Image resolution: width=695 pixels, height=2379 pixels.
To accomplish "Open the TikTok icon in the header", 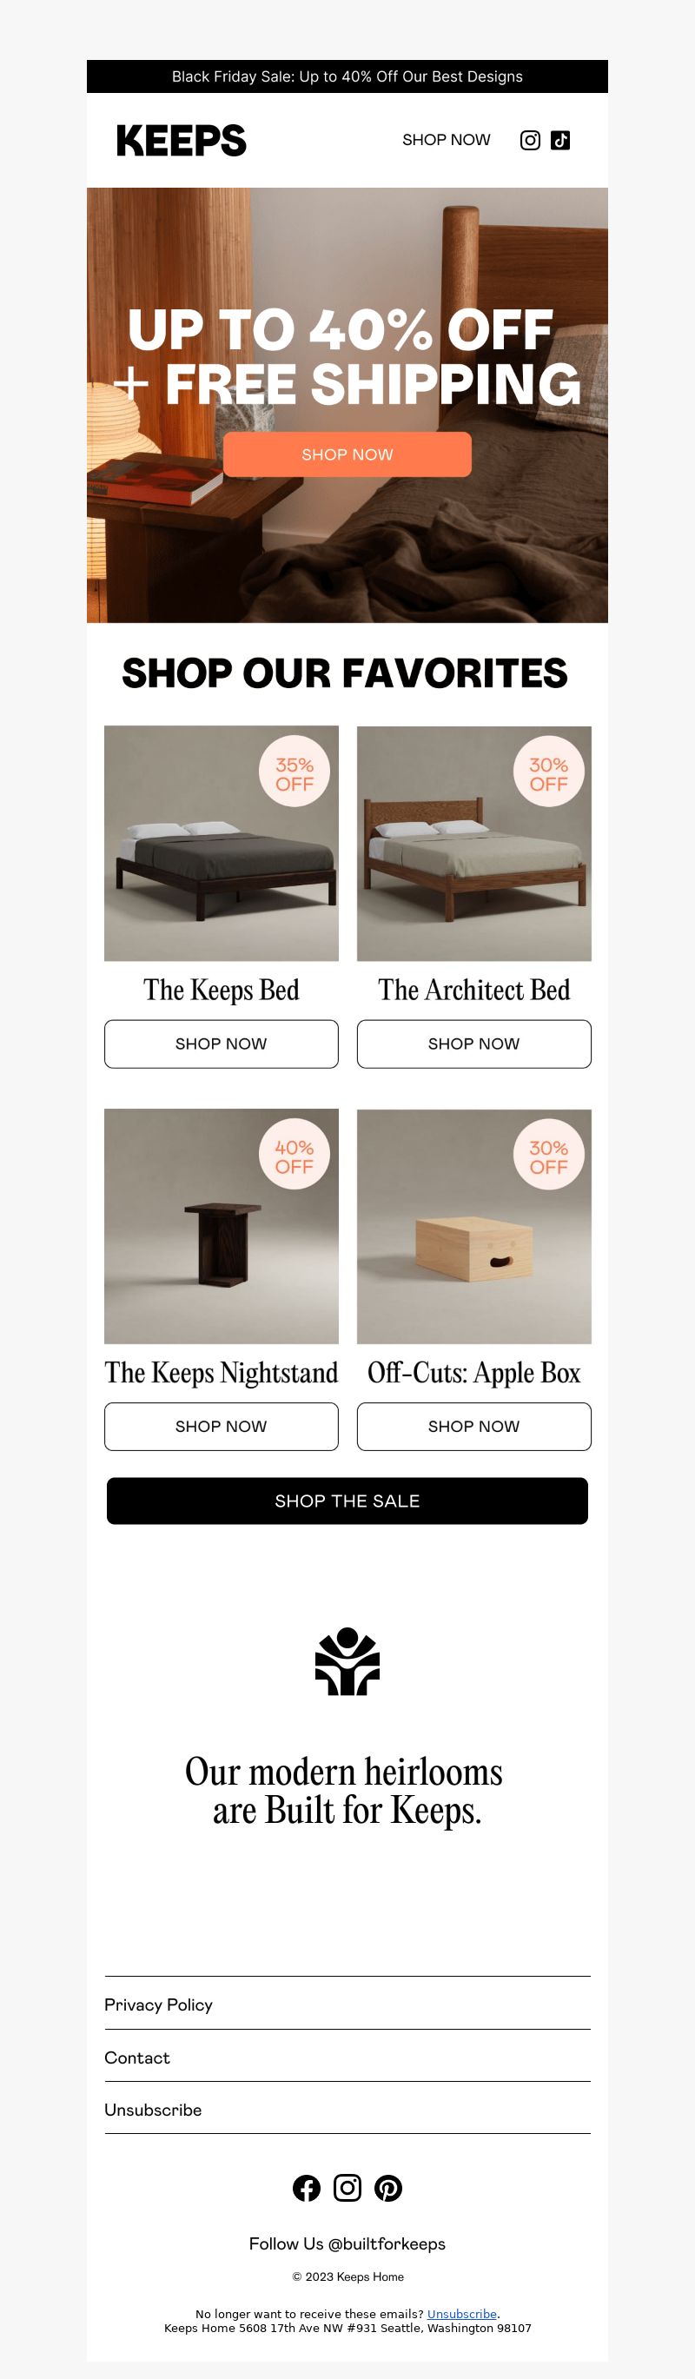I will pyautogui.click(x=560, y=141).
